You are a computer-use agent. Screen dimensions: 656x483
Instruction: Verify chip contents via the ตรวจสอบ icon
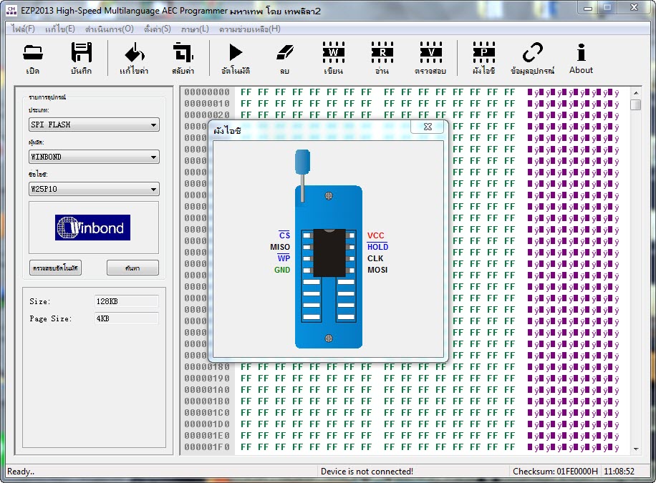click(x=430, y=57)
